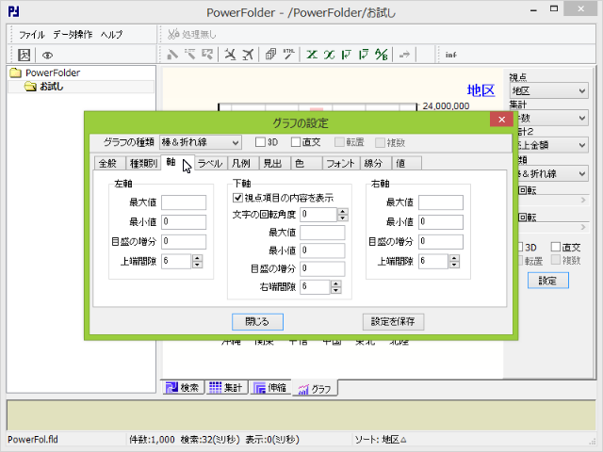Toggle 視点項目の内容を表示 checkbox
The image size is (603, 452).
click(x=237, y=198)
